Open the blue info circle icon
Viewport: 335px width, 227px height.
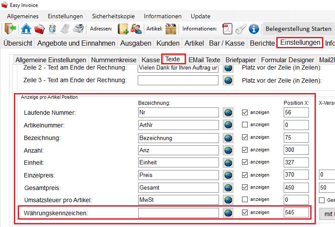[x=254, y=29]
